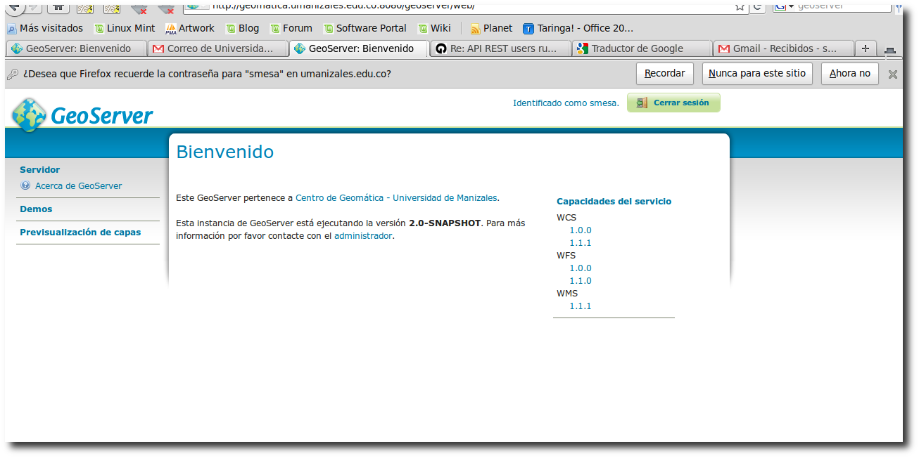
Task: Open Previsualización de capas section
Action: pyautogui.click(x=80, y=233)
